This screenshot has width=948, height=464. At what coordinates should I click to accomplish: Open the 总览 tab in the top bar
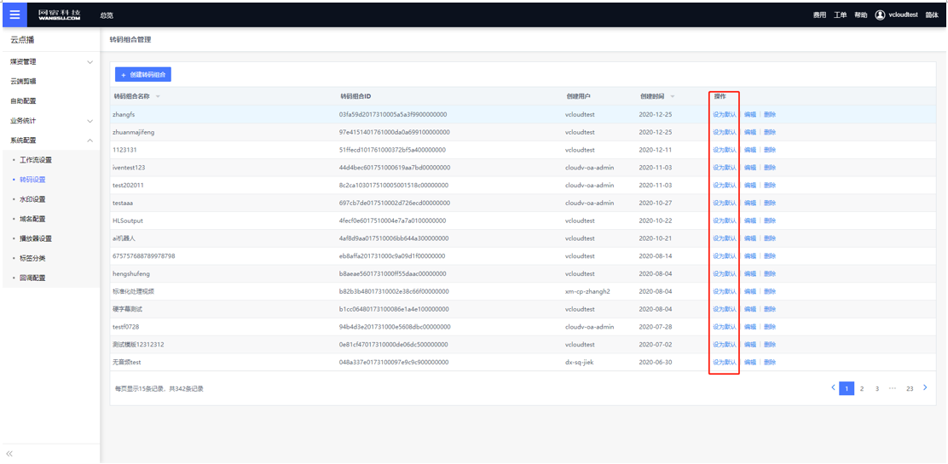107,15
